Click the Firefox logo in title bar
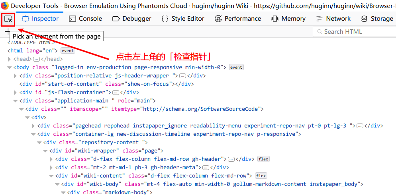 click(x=4, y=5)
